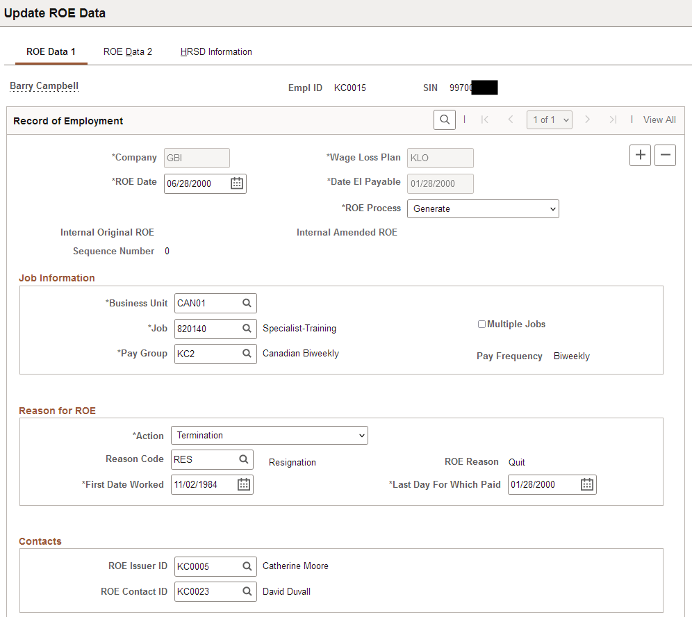Look up Pay Group values

click(247, 354)
